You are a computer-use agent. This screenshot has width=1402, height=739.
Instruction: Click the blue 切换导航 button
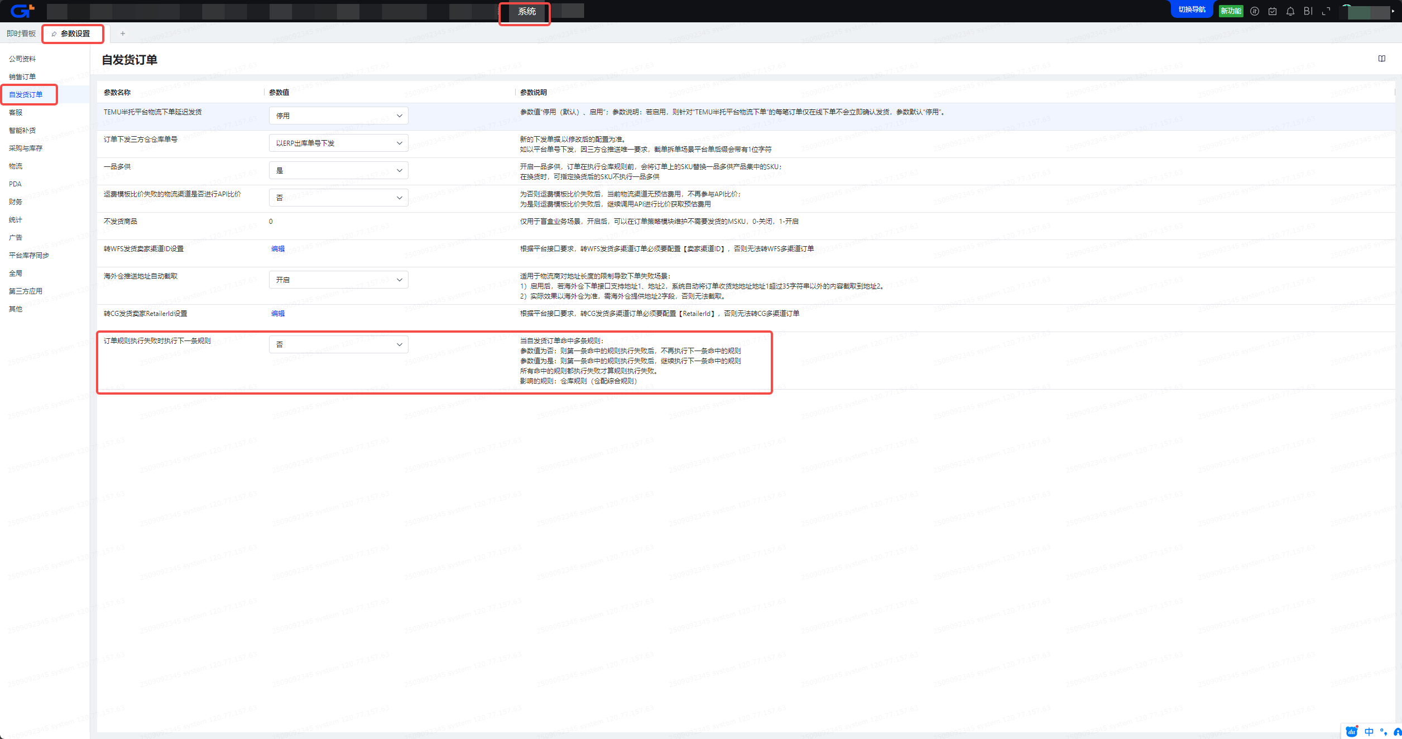1192,9
